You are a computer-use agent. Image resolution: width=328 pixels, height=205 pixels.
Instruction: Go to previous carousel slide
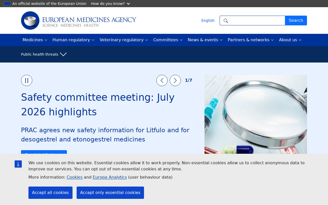(x=162, y=80)
